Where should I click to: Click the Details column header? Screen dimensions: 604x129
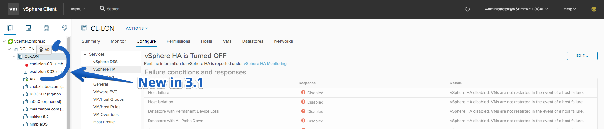[456, 83]
